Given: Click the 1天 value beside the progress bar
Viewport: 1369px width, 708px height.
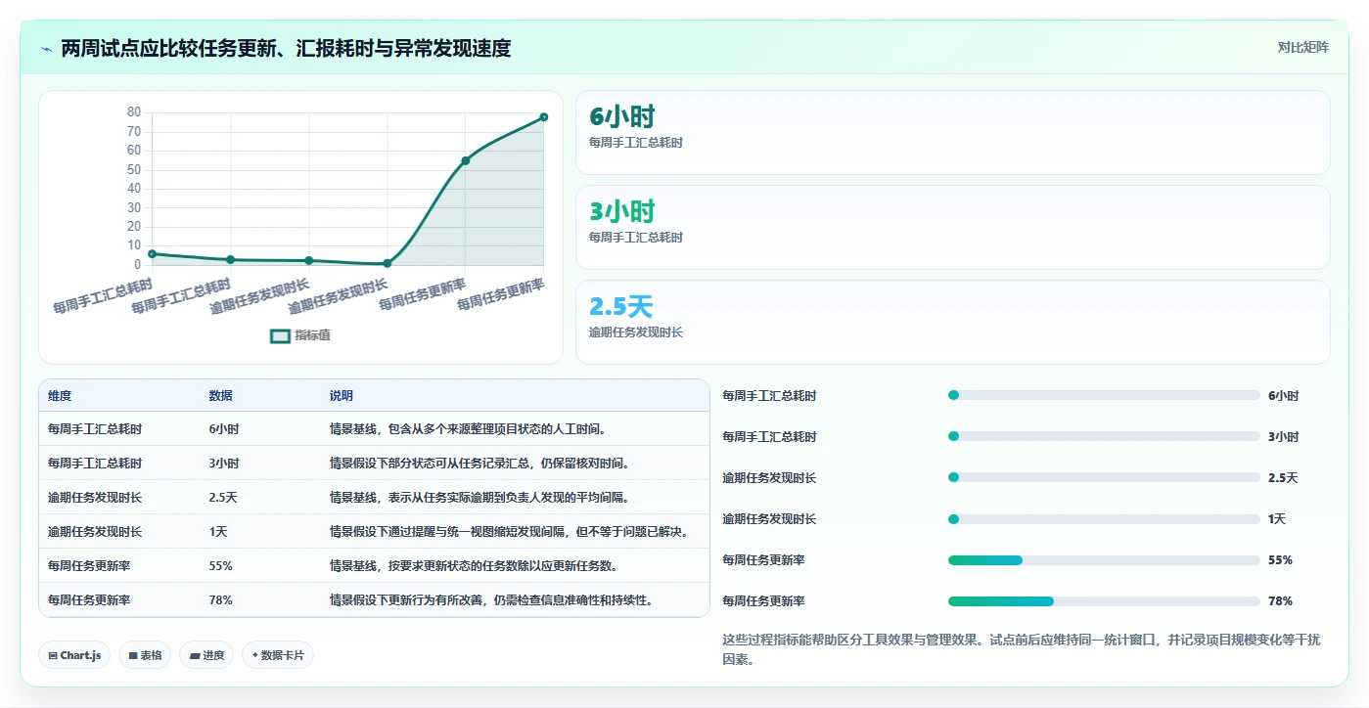Looking at the screenshot, I should (1277, 519).
